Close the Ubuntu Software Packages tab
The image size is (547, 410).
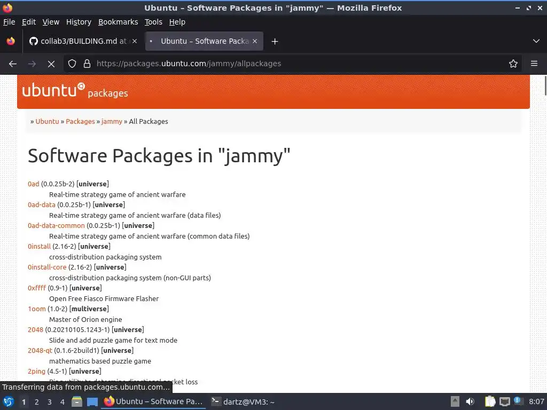click(x=255, y=41)
